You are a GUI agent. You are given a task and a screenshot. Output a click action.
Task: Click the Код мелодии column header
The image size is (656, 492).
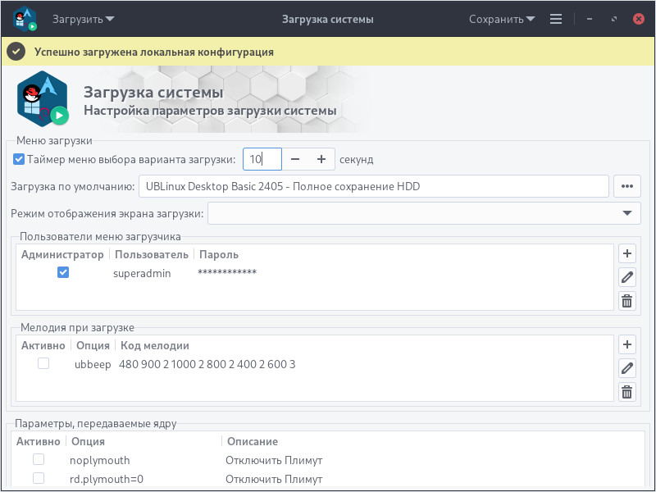pos(155,345)
